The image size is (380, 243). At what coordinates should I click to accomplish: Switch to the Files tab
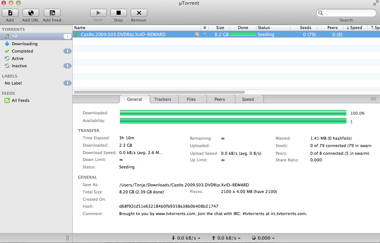pyautogui.click(x=191, y=99)
